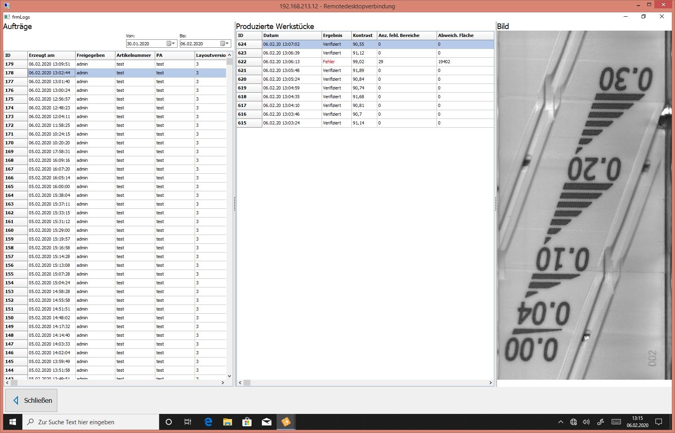Image resolution: width=675 pixels, height=433 pixels.
Task: Click the frmLogs window icon
Action: click(x=7, y=17)
